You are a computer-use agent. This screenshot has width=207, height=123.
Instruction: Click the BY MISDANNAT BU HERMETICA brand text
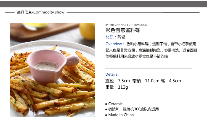coord(126,25)
